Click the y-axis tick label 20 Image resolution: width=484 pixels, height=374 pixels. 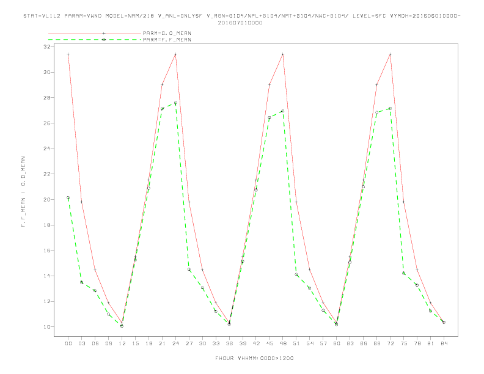[47, 200]
